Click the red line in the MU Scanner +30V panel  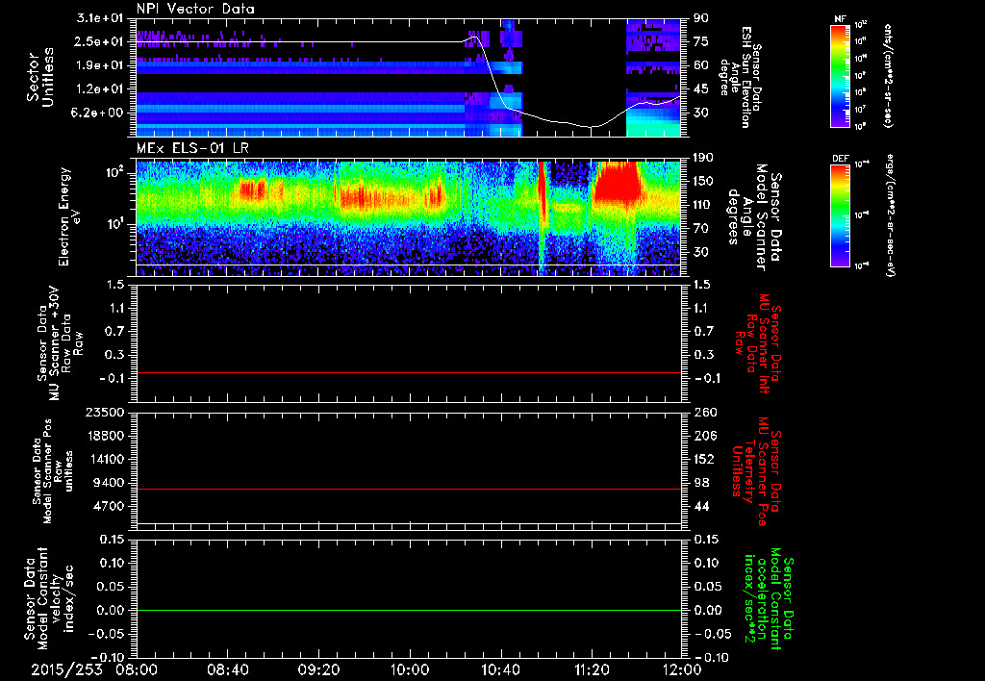pos(408,373)
